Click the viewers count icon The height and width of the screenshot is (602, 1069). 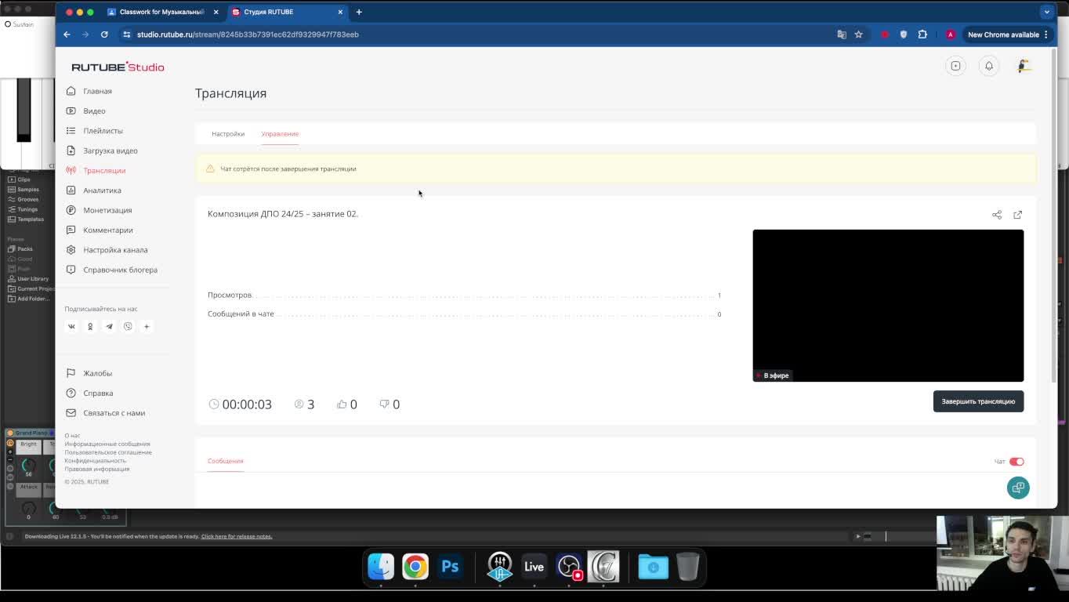click(x=299, y=404)
